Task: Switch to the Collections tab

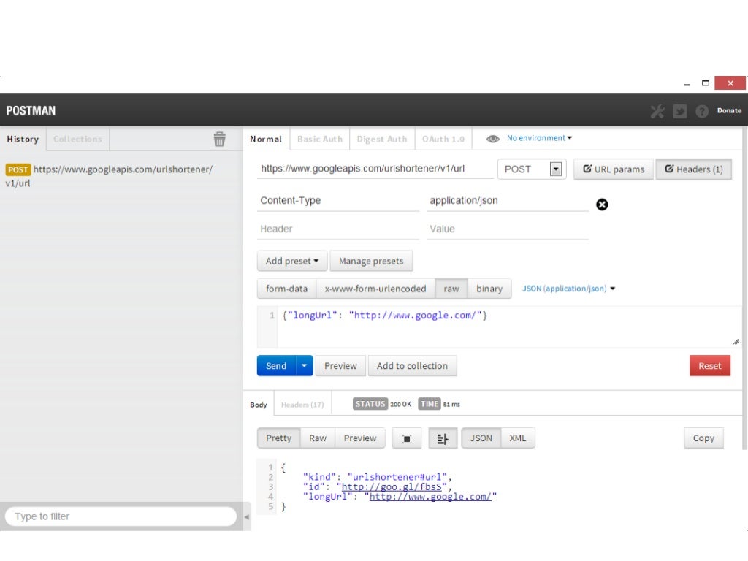Action: [x=77, y=139]
